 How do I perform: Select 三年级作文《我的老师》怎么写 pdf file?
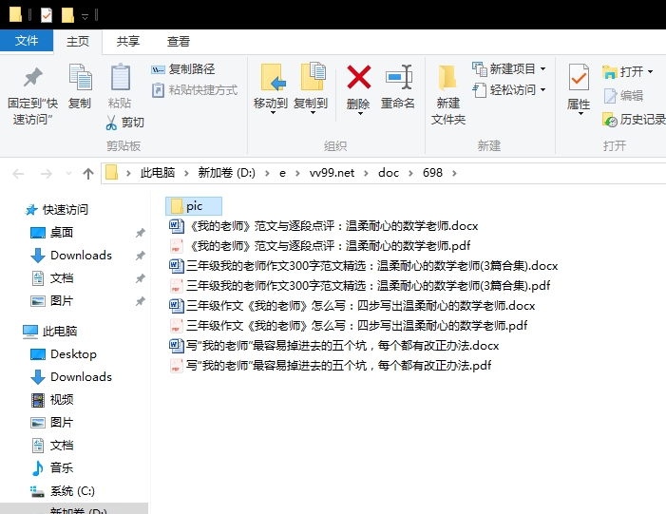pos(349,325)
